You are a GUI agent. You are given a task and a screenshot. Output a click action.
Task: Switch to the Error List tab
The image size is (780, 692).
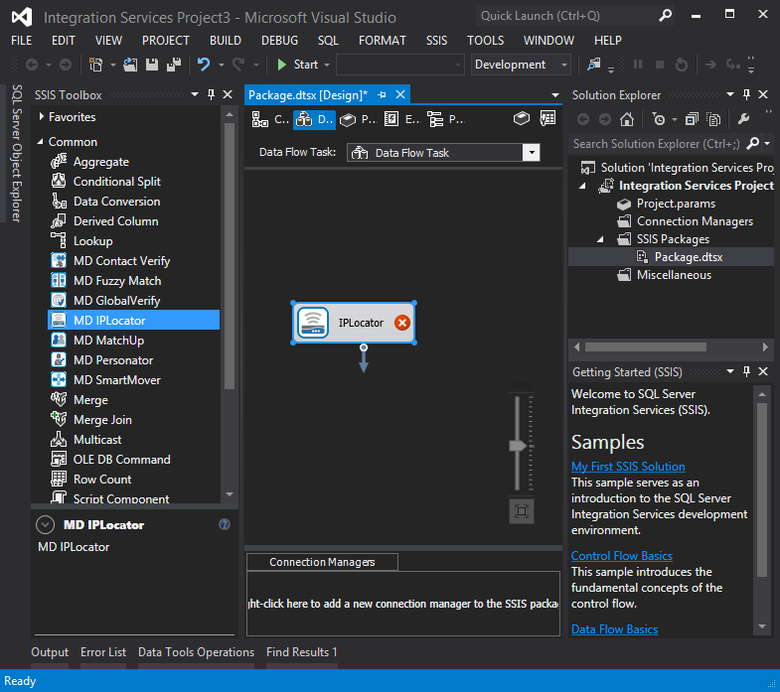click(103, 652)
